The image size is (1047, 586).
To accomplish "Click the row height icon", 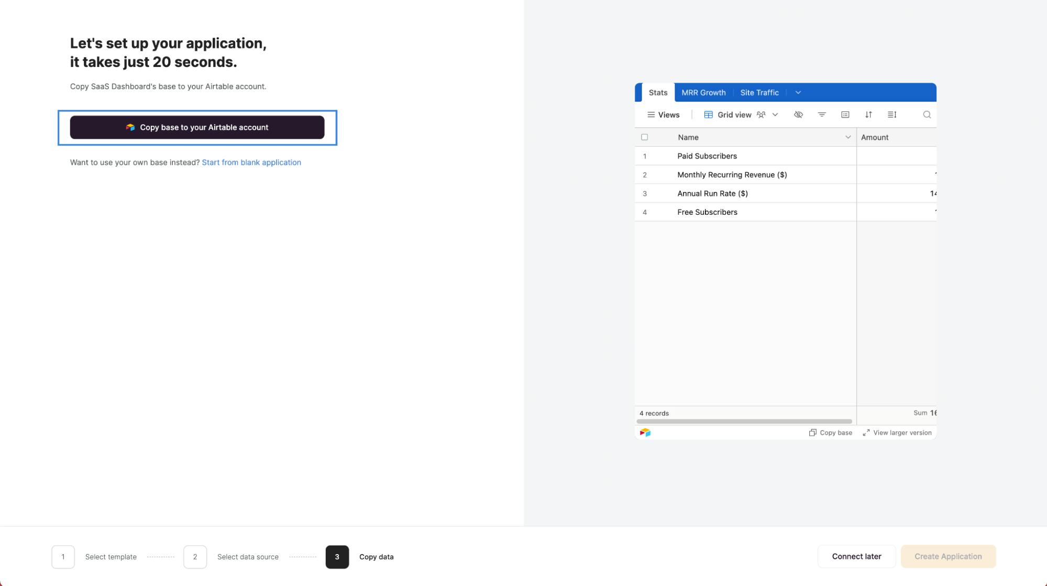I will click(892, 114).
